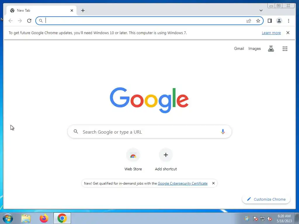This screenshot has width=299, height=224.
Task: Open Google Images link
Action: 254,49
